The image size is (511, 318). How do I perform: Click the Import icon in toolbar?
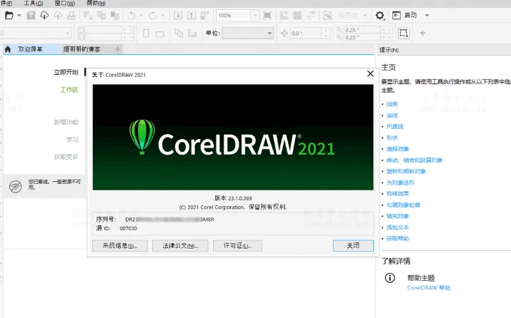click(x=178, y=15)
